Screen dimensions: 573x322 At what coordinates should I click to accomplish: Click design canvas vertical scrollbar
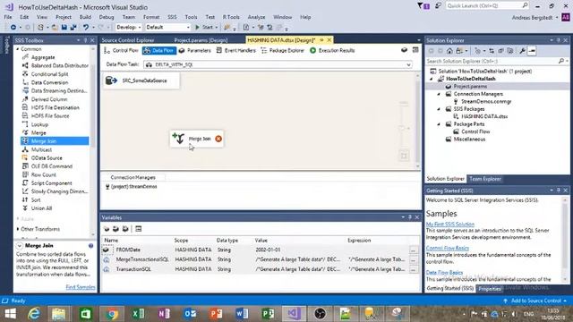[418, 121]
